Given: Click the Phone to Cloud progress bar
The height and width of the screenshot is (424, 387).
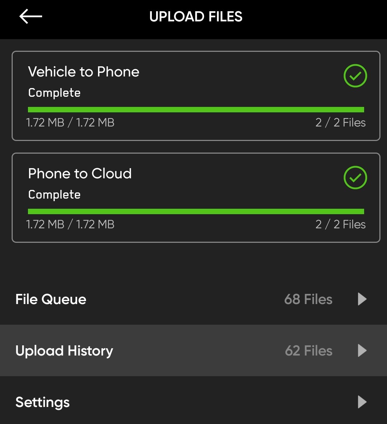Looking at the screenshot, I should click(196, 212).
